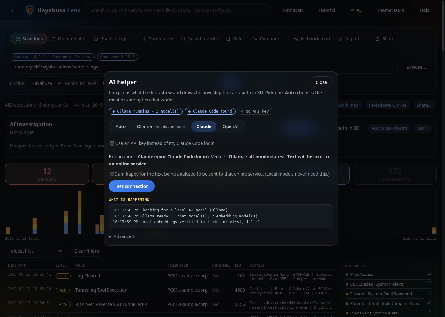445x317 pixels.
Task: Select the Scan logs tab
Action: (x=29, y=39)
